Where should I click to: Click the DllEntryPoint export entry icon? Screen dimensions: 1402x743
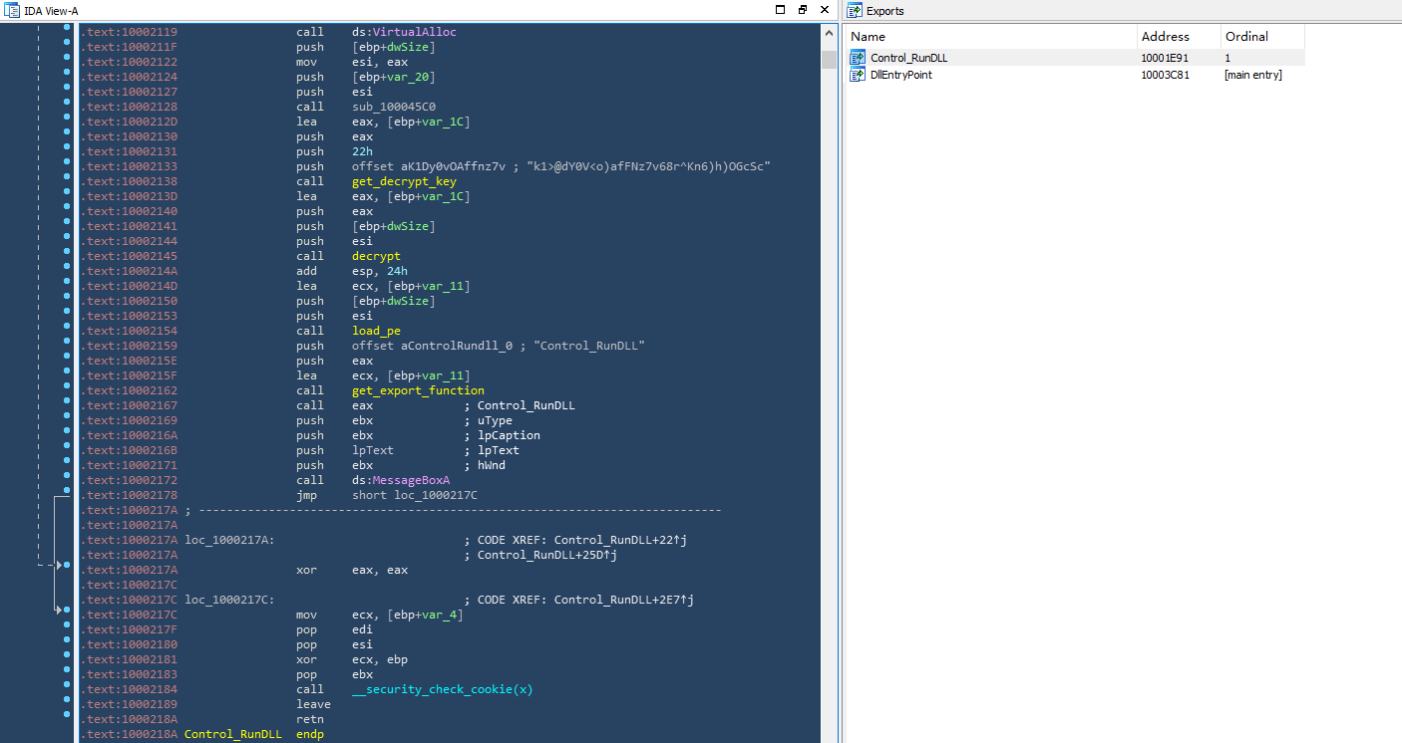coord(857,75)
